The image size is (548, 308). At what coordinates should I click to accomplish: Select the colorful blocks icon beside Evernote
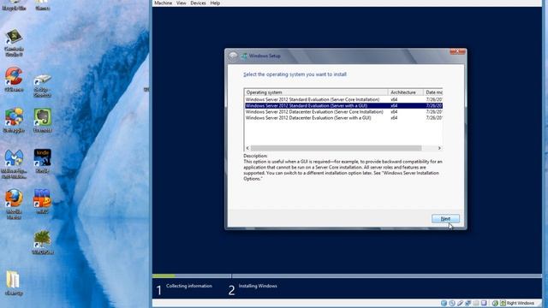[x=14, y=120]
